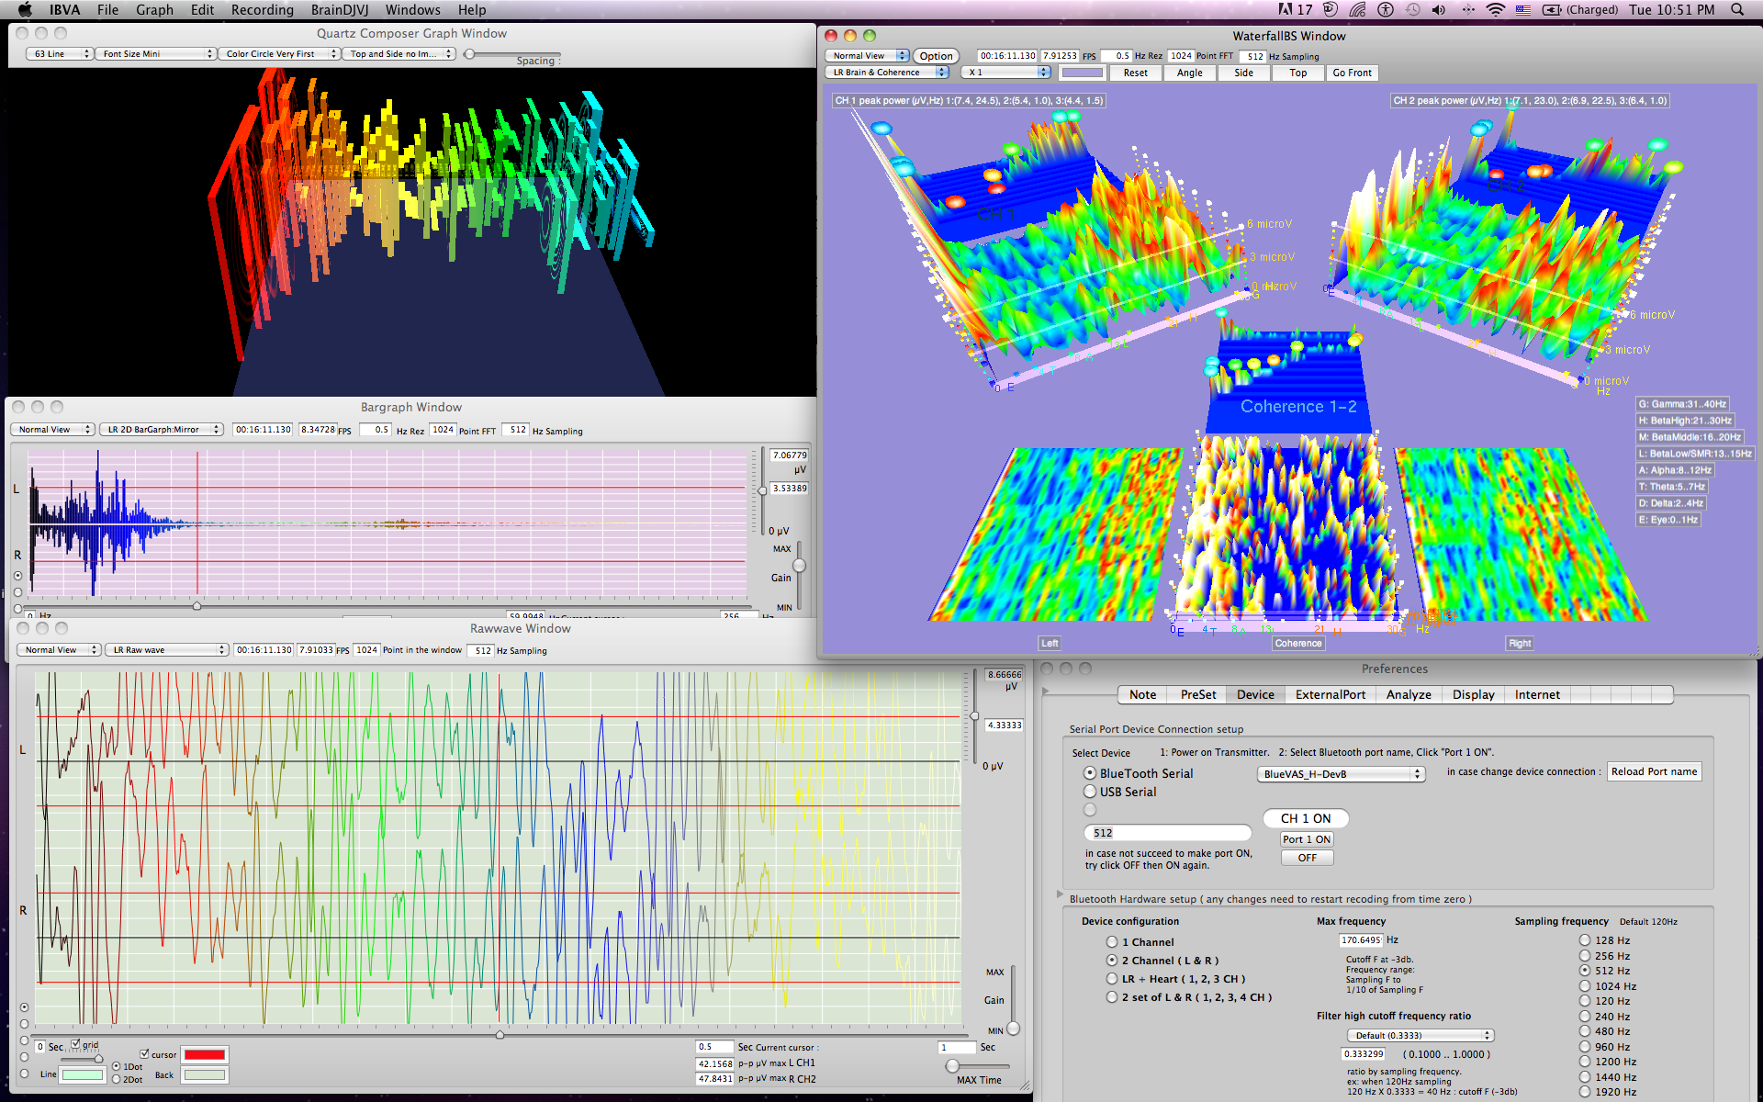Click the 512 port speed input field
This screenshot has height=1102, width=1763.
tap(1168, 833)
